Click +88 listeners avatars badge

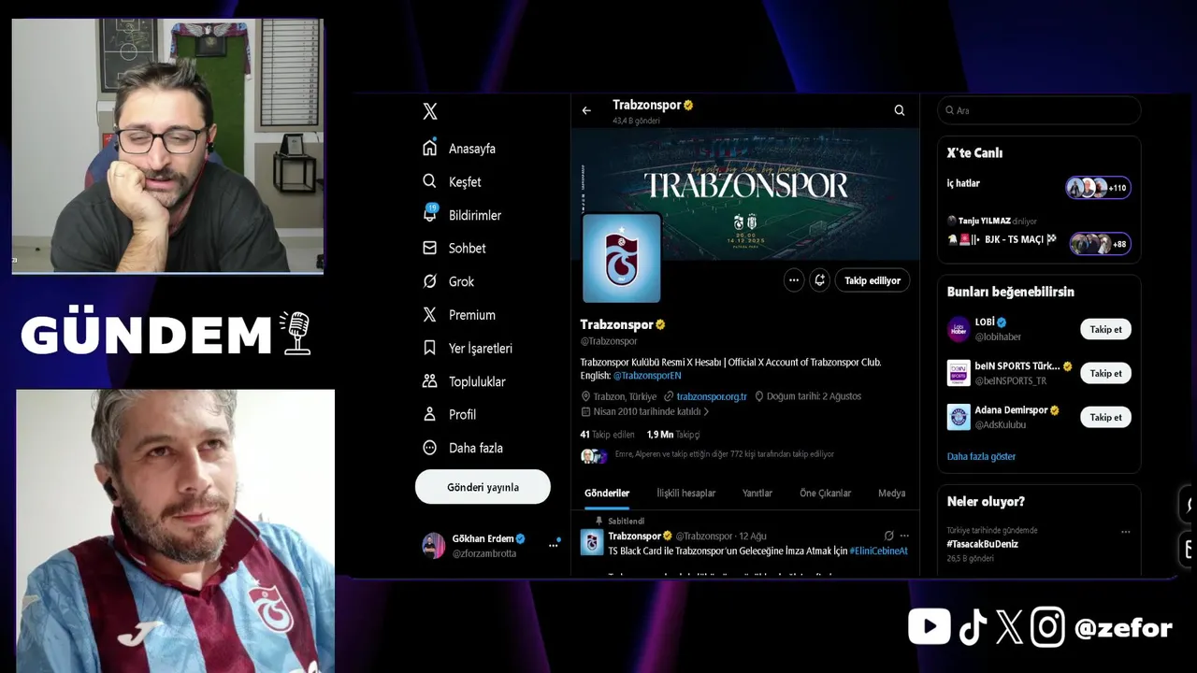1100,244
